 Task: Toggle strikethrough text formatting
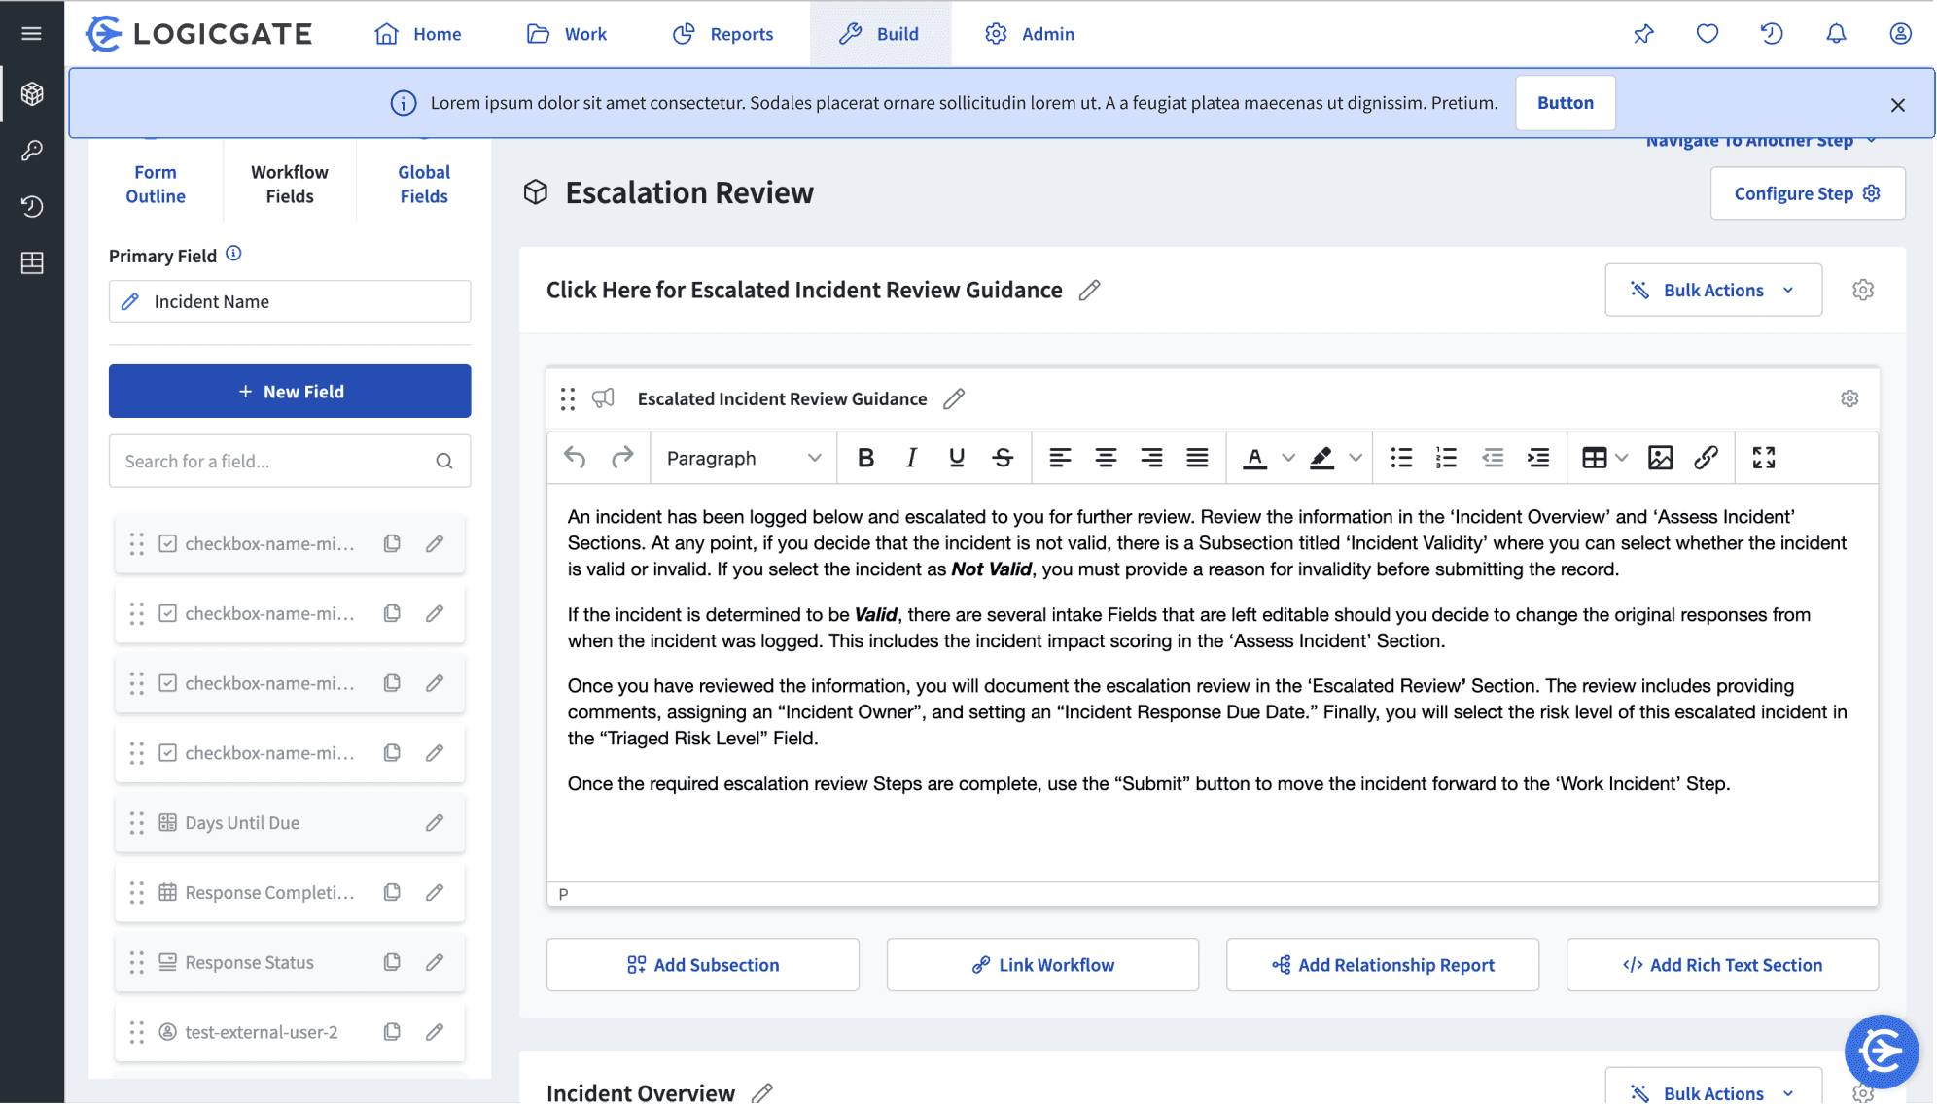[1003, 458]
